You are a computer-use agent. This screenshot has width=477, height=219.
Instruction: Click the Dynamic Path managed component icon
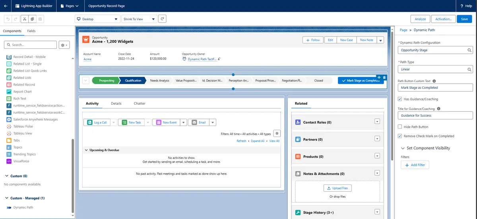[x=9, y=207]
